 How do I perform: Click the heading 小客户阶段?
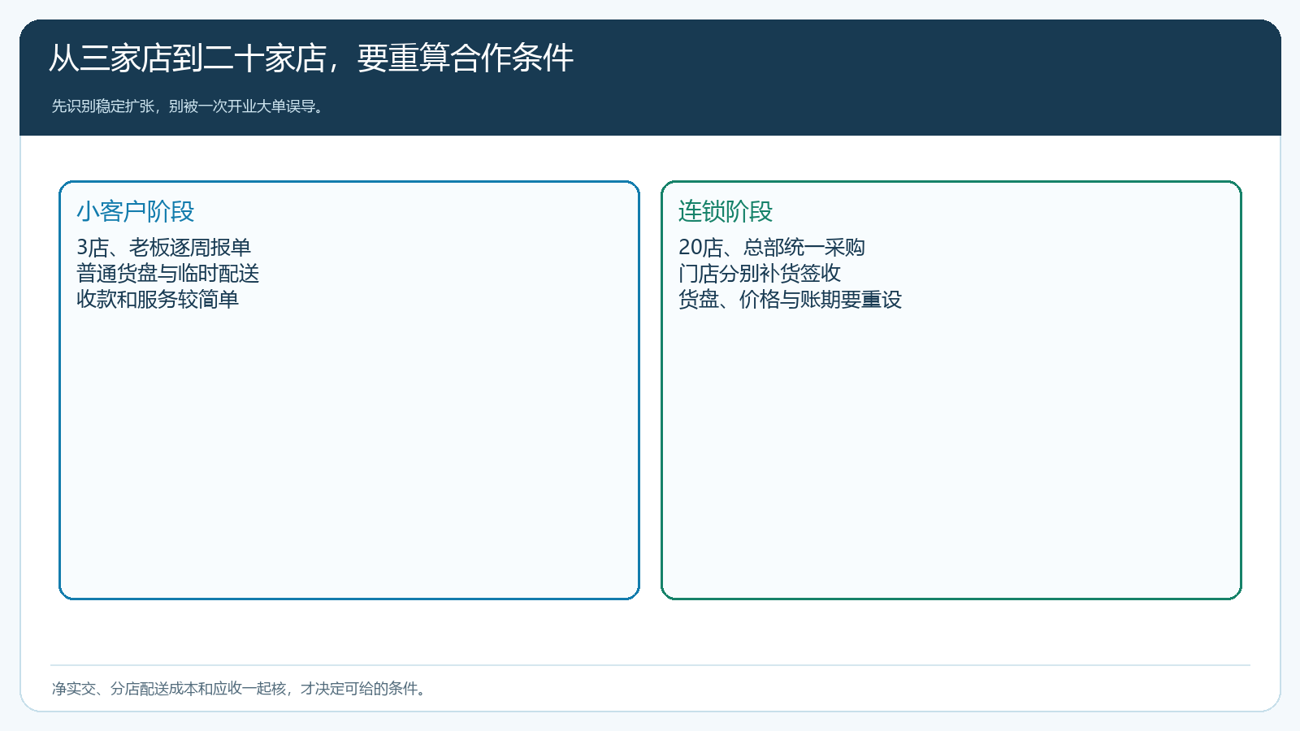136,211
